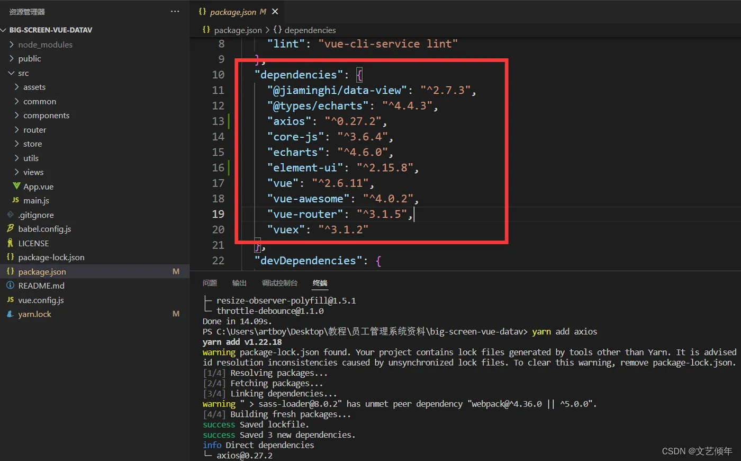Click "yarn add v1.22.18" terminal line
This screenshot has height=461, width=741.
(x=242, y=342)
